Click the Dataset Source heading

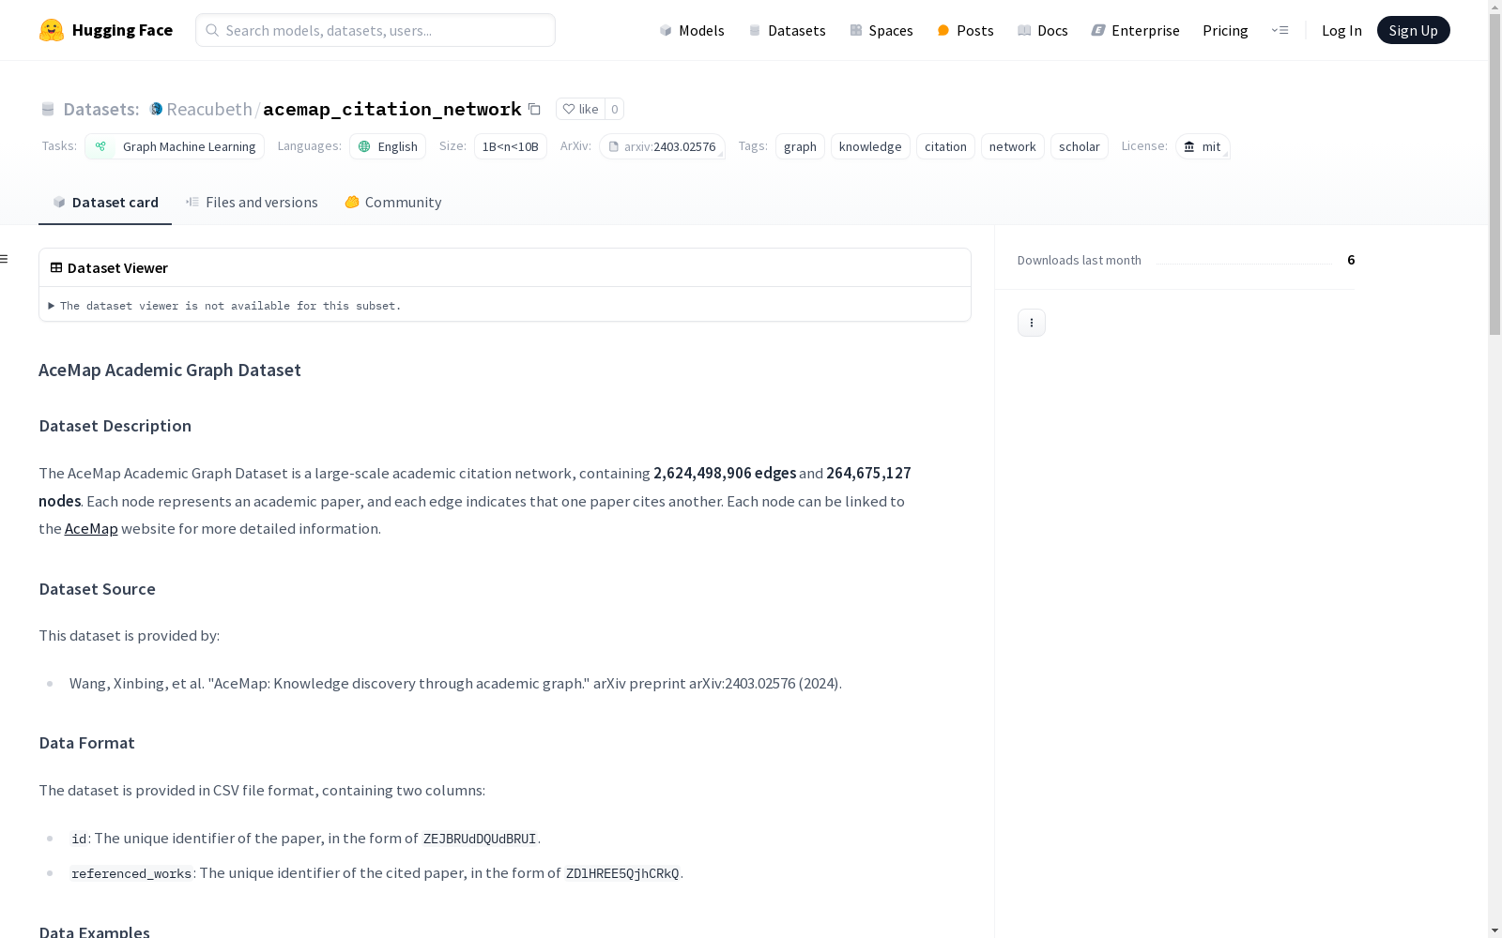coord(98,589)
